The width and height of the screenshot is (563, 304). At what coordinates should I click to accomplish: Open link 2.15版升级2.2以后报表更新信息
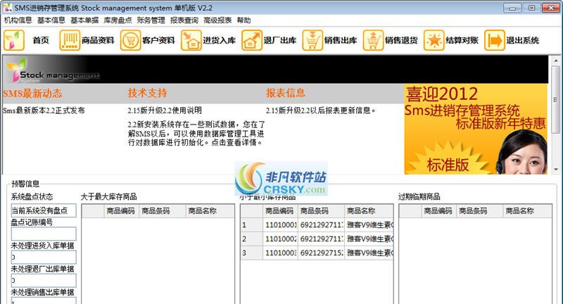point(320,110)
